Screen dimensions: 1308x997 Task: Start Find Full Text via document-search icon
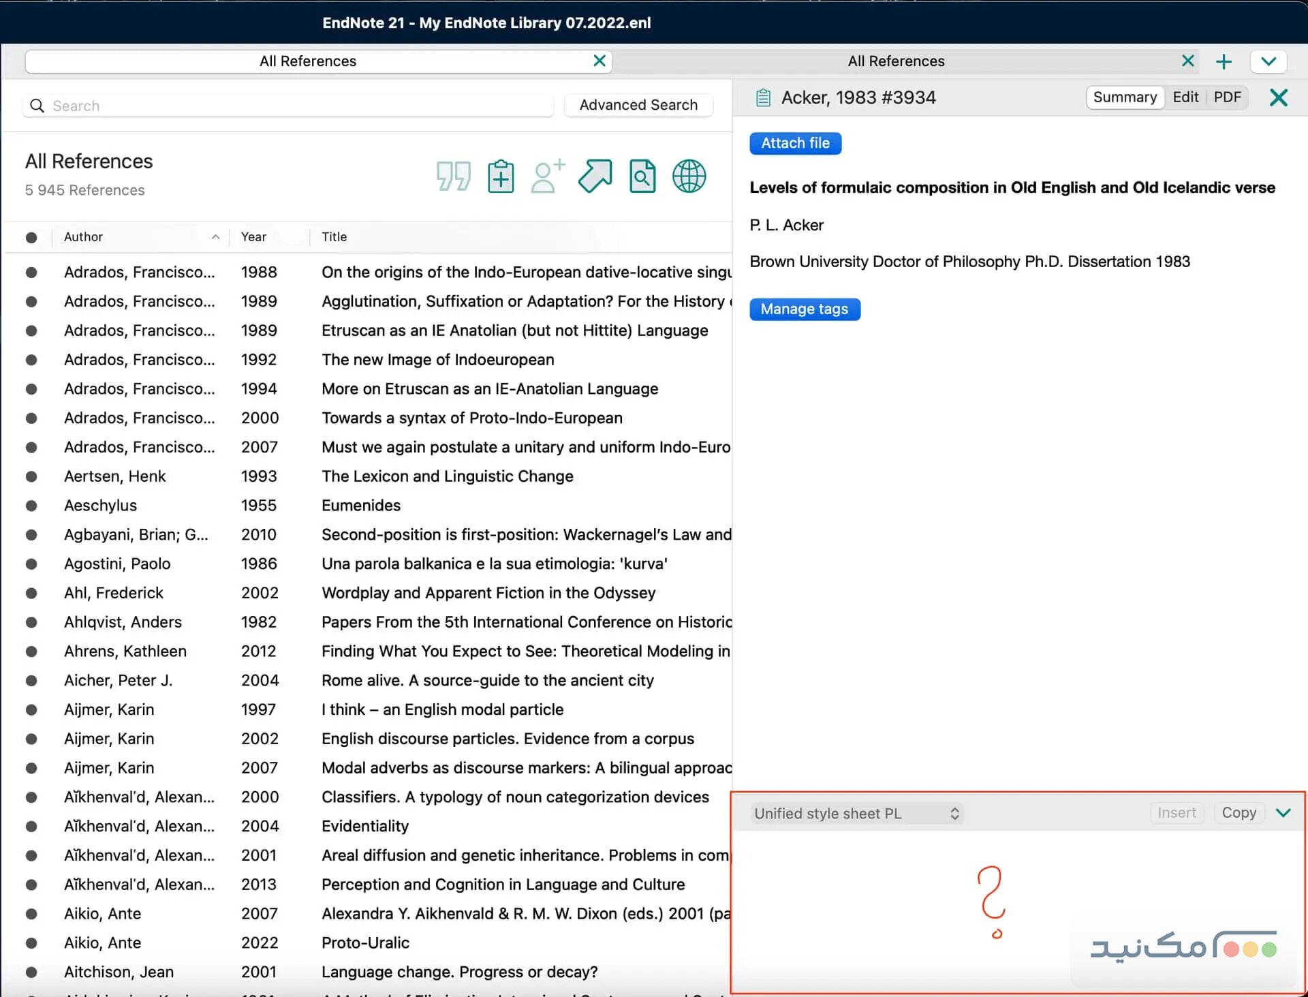click(x=641, y=176)
